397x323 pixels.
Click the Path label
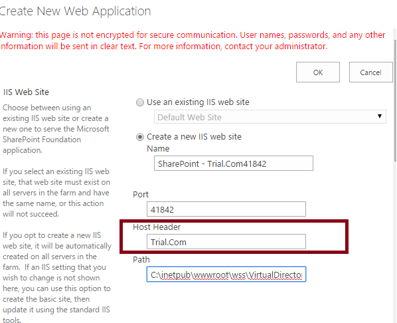[x=141, y=259]
